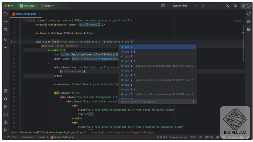Open AI Assistant spiral icon panel
This screenshot has width=253, height=142.
[249, 22]
